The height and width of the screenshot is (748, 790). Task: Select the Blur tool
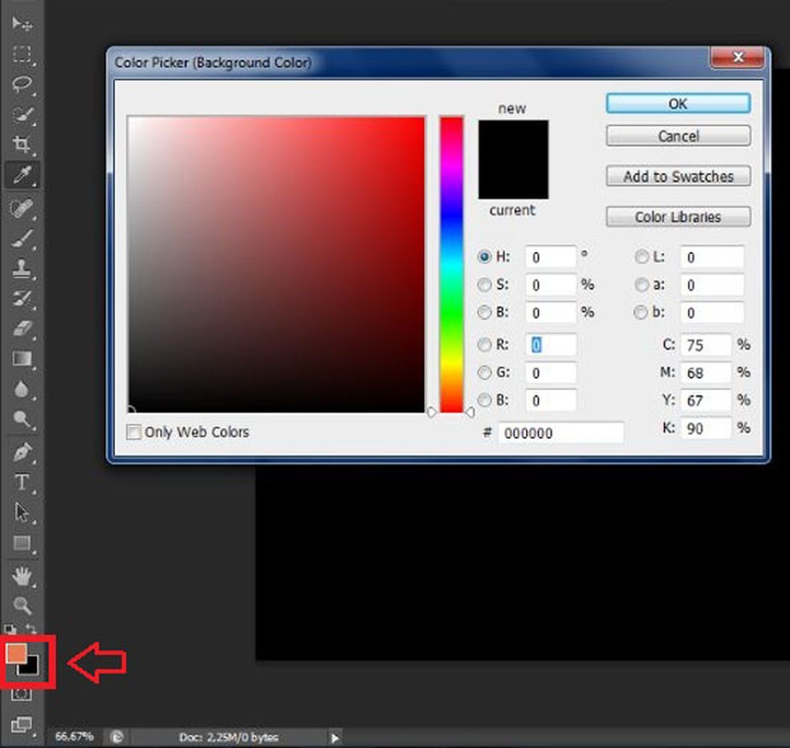click(x=22, y=389)
